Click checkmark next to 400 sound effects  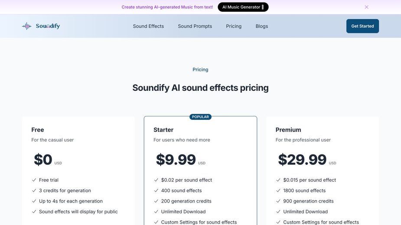pos(156,190)
